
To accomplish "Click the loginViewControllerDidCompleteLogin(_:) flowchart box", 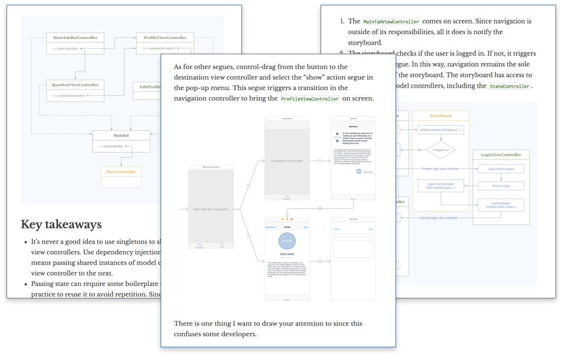I will (x=441, y=186).
